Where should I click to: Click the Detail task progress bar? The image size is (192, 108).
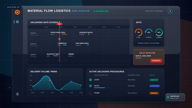point(103,88)
